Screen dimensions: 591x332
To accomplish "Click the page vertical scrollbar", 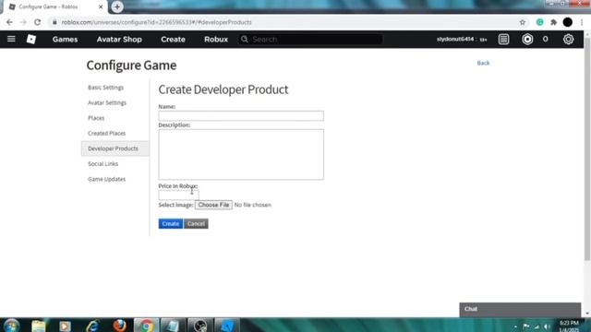I will [587, 150].
